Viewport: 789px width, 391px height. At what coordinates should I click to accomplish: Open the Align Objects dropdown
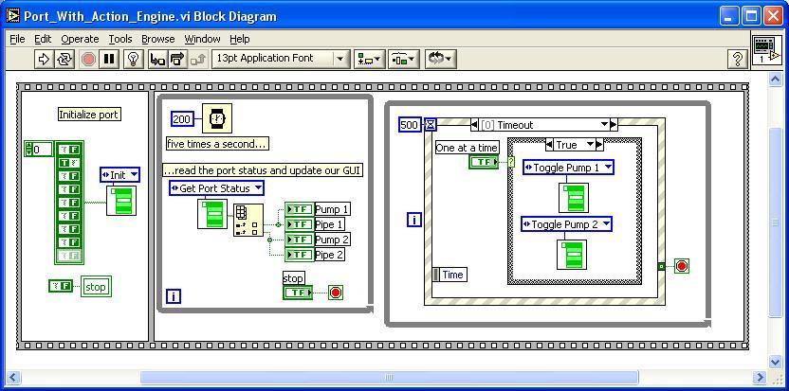click(x=369, y=60)
